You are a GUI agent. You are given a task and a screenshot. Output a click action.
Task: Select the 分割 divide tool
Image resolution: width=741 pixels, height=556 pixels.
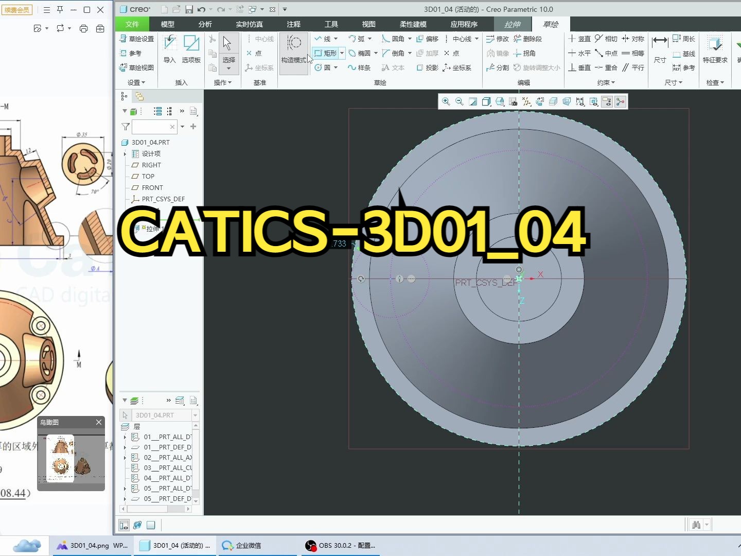point(498,67)
